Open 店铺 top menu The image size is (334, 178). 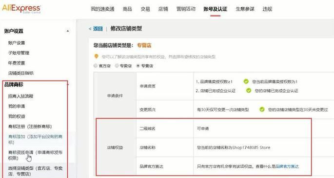pyautogui.click(x=163, y=9)
